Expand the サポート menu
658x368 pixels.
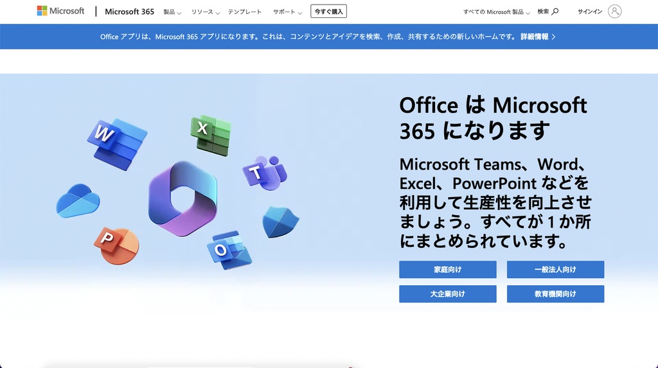[x=287, y=12]
